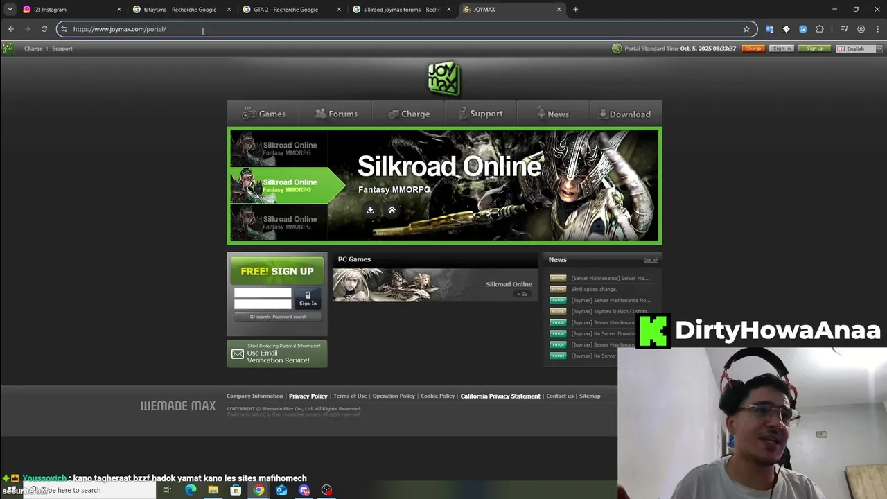Open the News navigation menu
Screen dimensions: 887x499
(x=552, y=114)
